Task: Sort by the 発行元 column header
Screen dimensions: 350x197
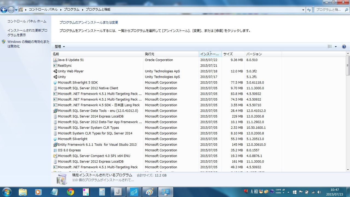Action: 171,54
